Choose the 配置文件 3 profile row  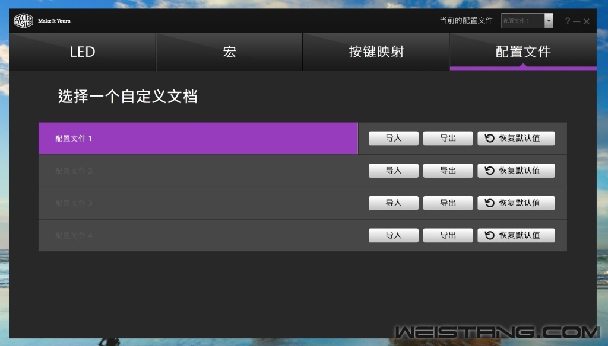(198, 203)
